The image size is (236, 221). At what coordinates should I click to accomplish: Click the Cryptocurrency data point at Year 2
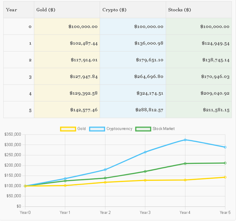[105, 170]
